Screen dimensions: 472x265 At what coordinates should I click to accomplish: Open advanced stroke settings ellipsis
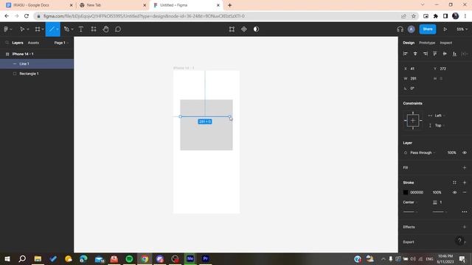coord(465,212)
